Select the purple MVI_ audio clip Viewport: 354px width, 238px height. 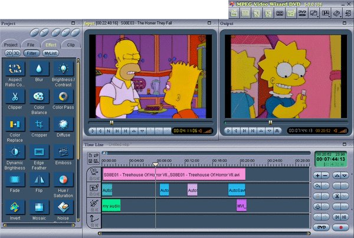coord(241,206)
